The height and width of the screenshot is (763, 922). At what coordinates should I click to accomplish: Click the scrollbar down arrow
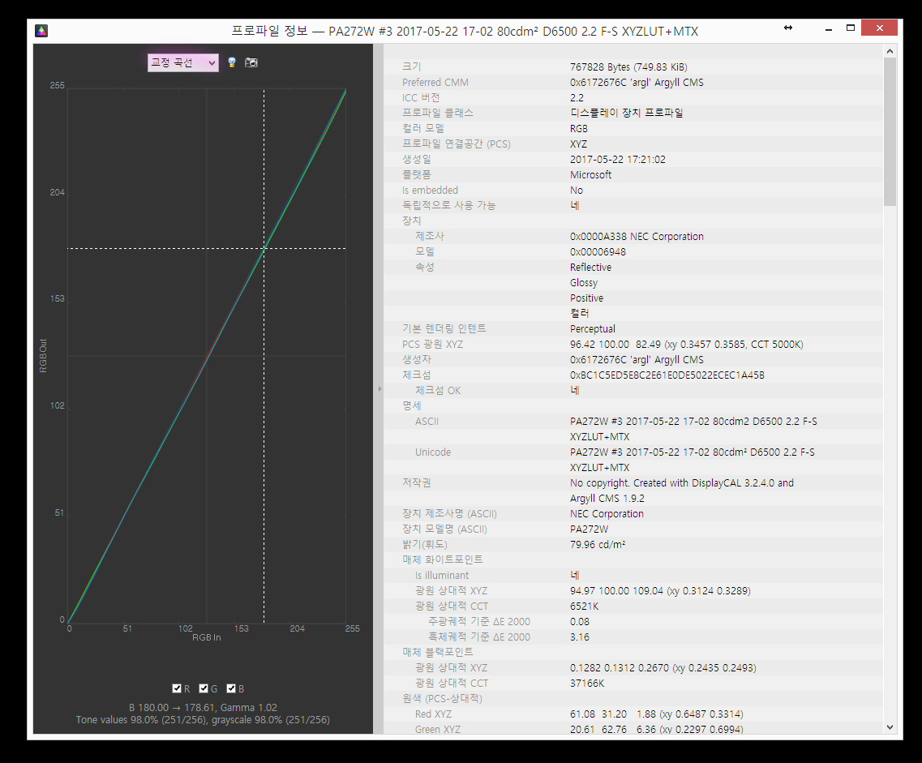[890, 727]
